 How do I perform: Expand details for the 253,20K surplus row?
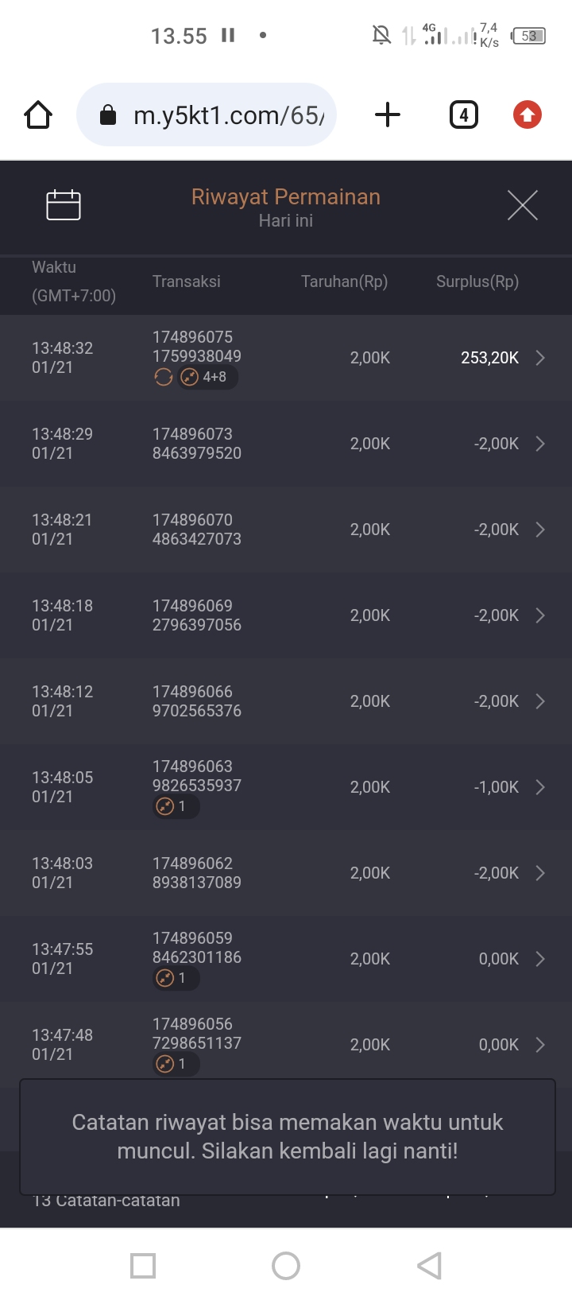[x=540, y=358]
